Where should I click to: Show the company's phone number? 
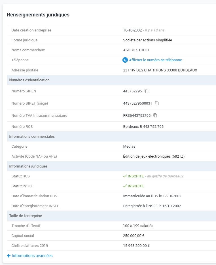(x=155, y=60)
